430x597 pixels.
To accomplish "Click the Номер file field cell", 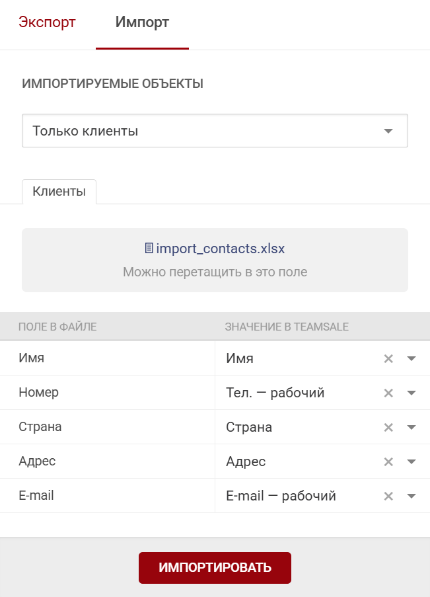I will 107,393.
